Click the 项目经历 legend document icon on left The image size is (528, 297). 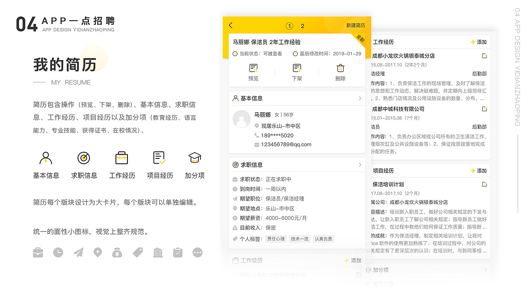[160, 158]
